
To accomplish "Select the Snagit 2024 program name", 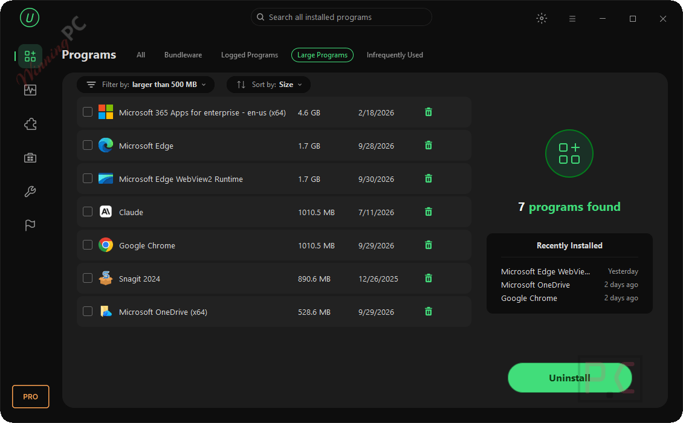I will click(x=140, y=279).
